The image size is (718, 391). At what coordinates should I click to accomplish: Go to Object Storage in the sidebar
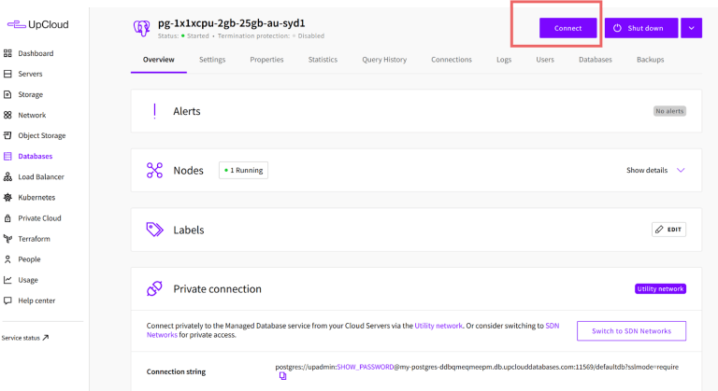pyautogui.click(x=42, y=135)
